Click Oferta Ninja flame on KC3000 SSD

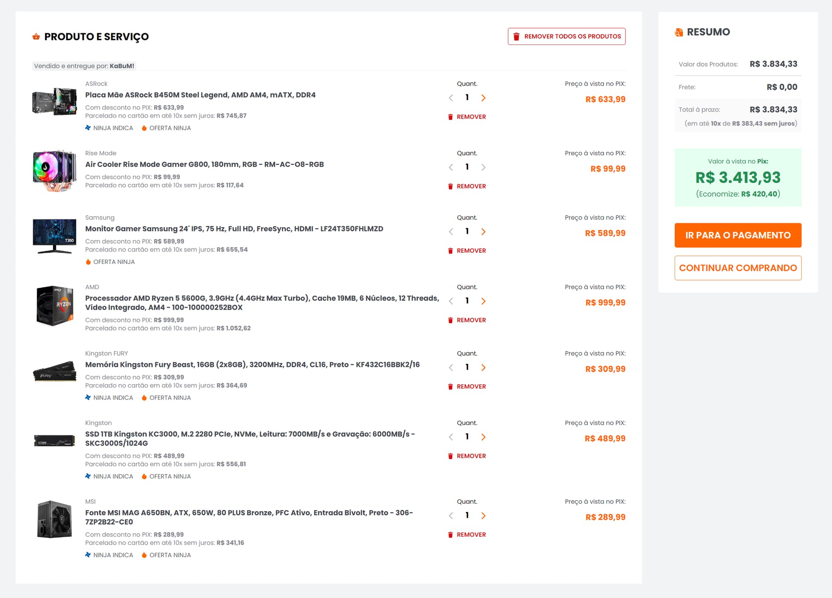point(166,476)
